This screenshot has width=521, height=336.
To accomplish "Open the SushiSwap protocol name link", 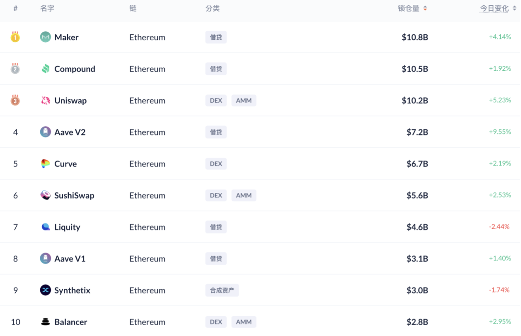I will point(74,195).
